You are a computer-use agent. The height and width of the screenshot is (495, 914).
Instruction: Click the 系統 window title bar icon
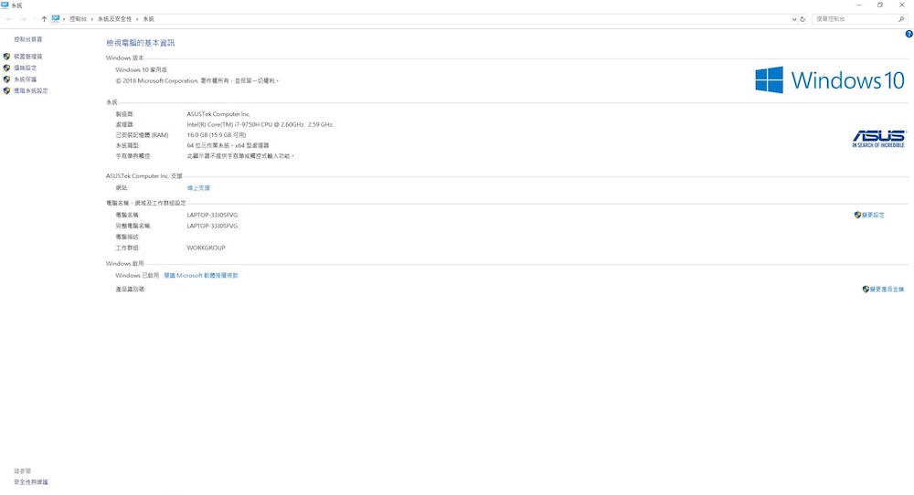pyautogui.click(x=5, y=5)
